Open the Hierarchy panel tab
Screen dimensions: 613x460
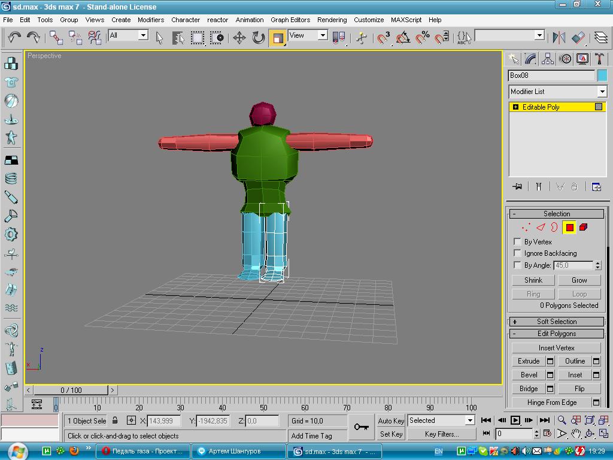point(548,59)
